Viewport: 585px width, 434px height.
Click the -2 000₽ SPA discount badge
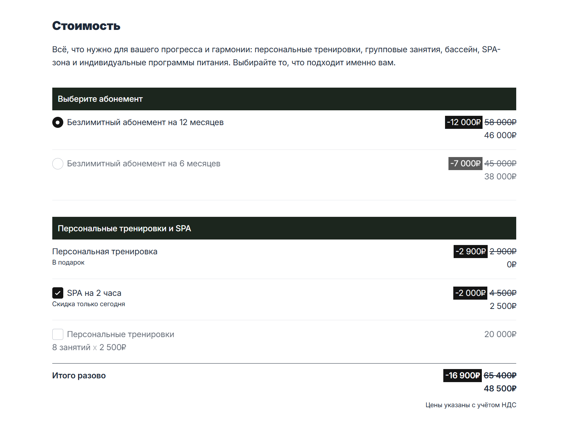tap(470, 293)
